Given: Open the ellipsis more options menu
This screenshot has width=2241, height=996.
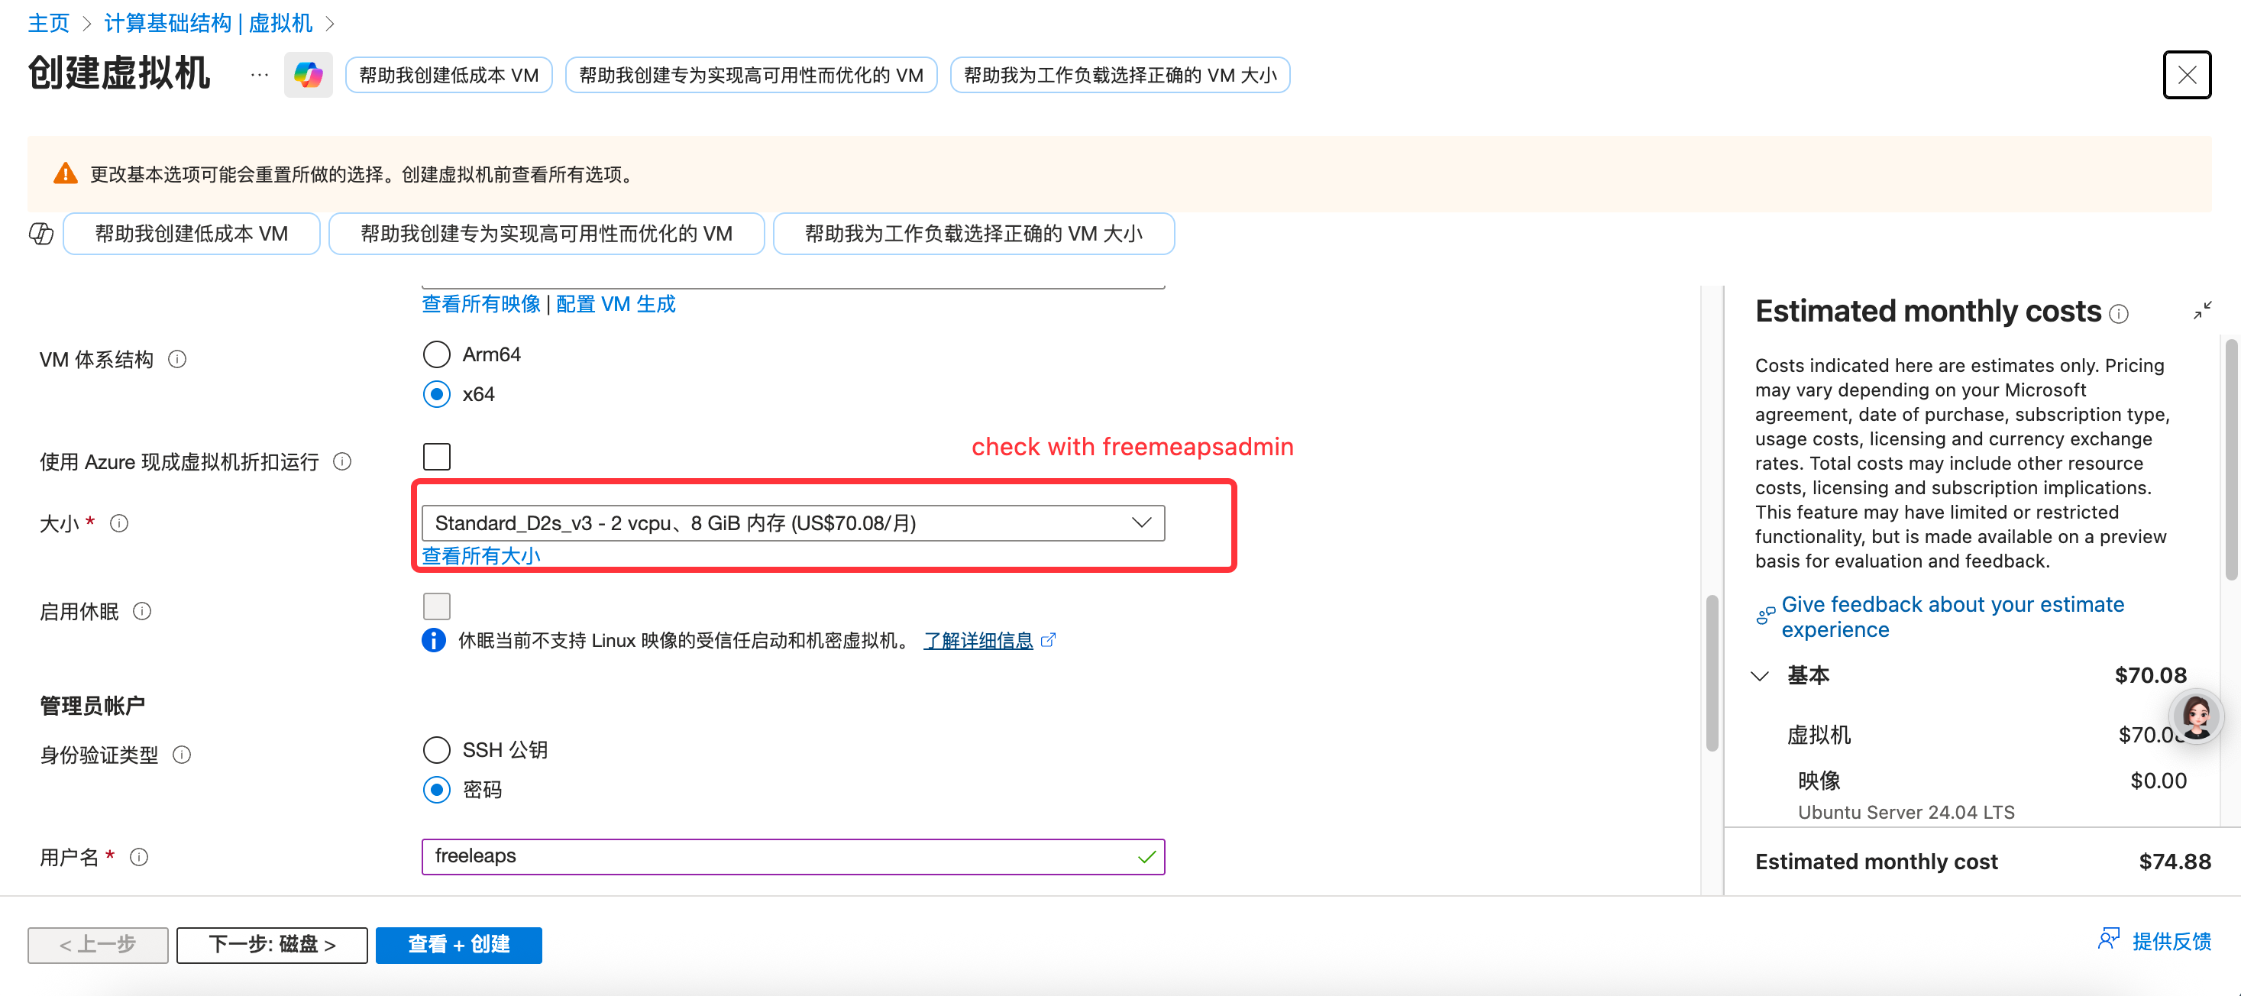Looking at the screenshot, I should [x=259, y=75].
